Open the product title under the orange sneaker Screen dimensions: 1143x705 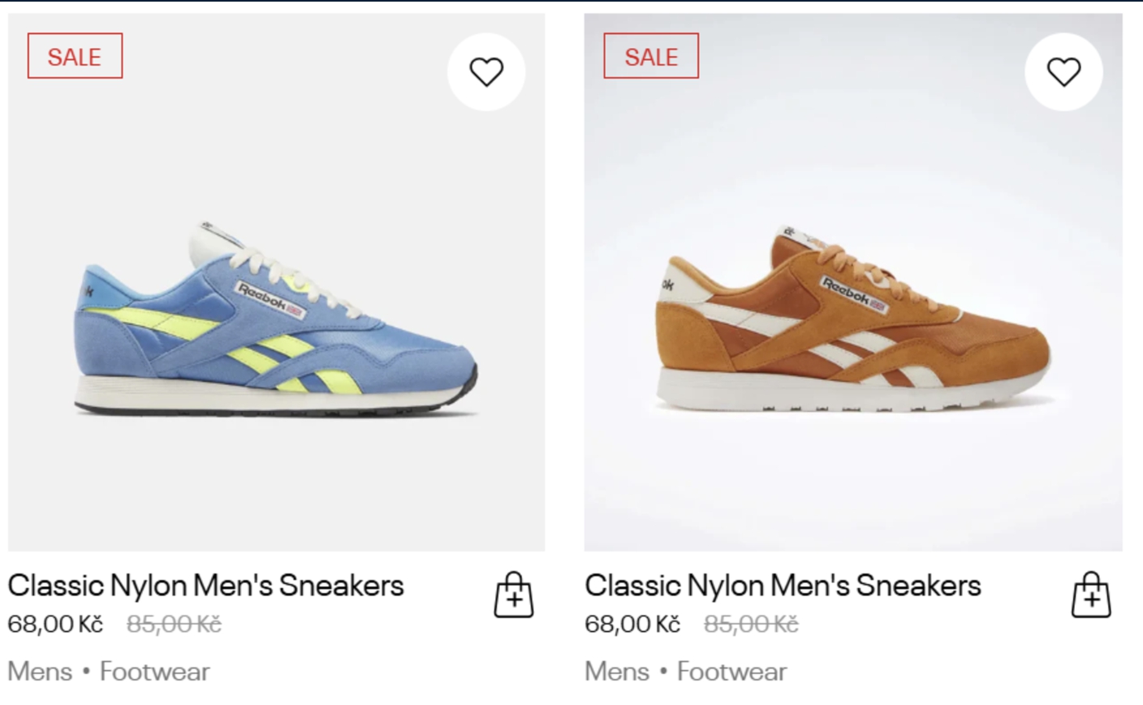[783, 586]
